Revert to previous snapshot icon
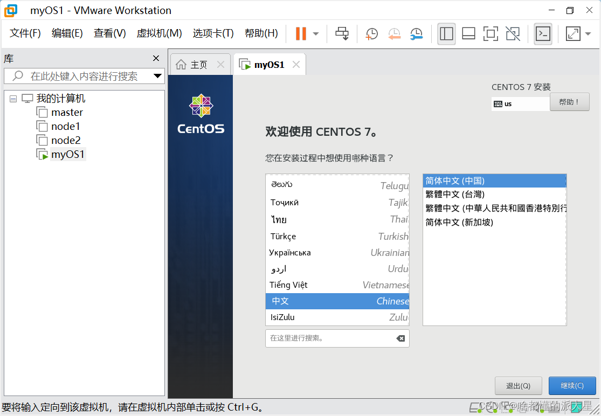Viewport: 601px width, 416px height. point(394,34)
